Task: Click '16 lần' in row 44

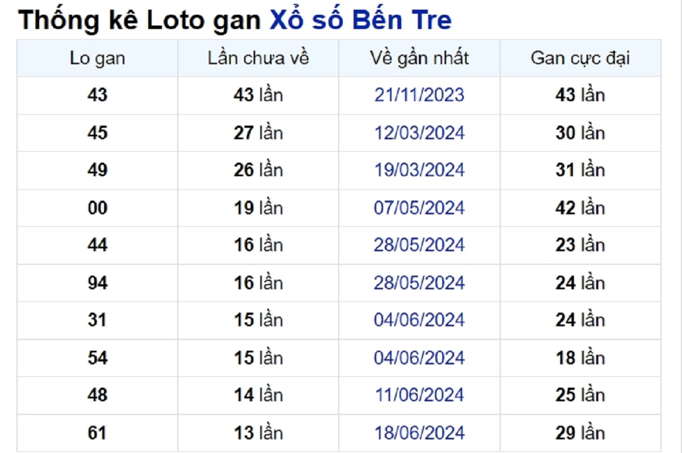Action: point(258,245)
